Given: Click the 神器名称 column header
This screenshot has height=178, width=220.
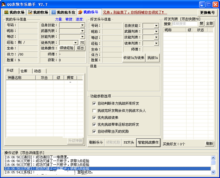Looking at the screenshot, I should click(x=21, y=78).
